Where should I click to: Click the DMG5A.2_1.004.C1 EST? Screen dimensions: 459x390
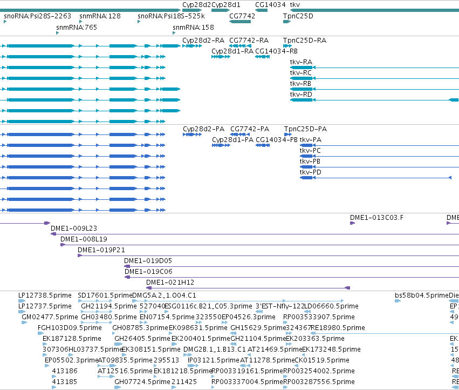[164, 295]
